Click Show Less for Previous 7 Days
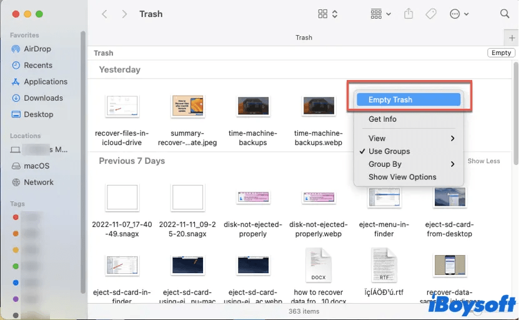Viewport: 521px width, 320px height. click(484, 161)
